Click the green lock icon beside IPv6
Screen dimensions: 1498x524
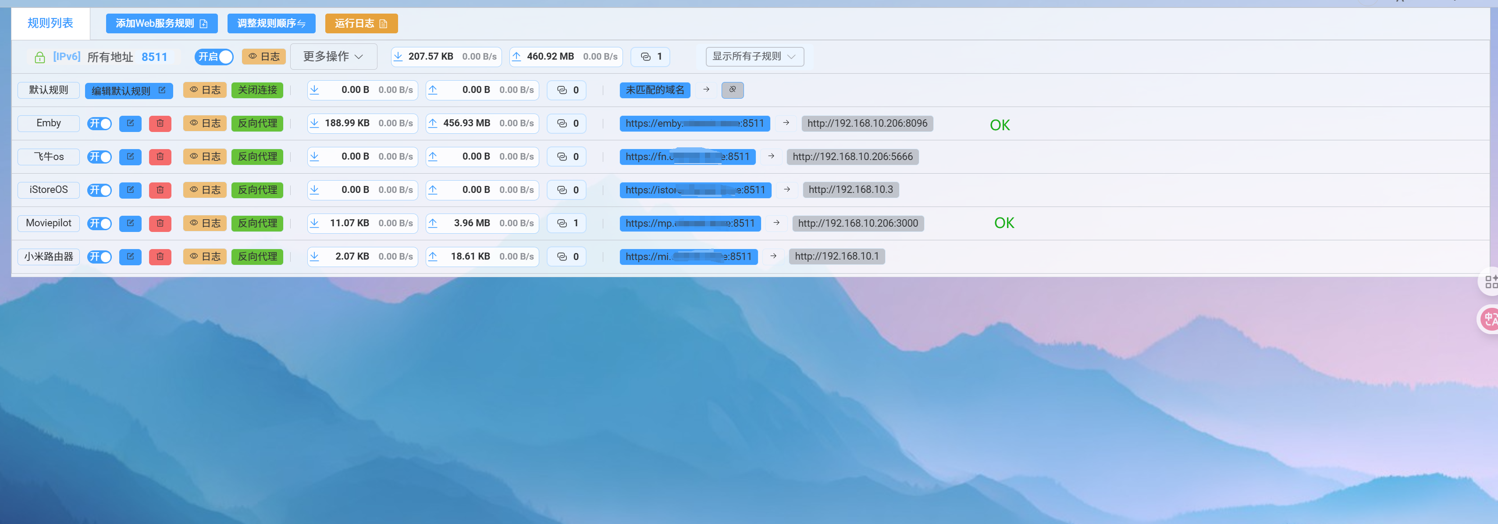click(x=39, y=57)
